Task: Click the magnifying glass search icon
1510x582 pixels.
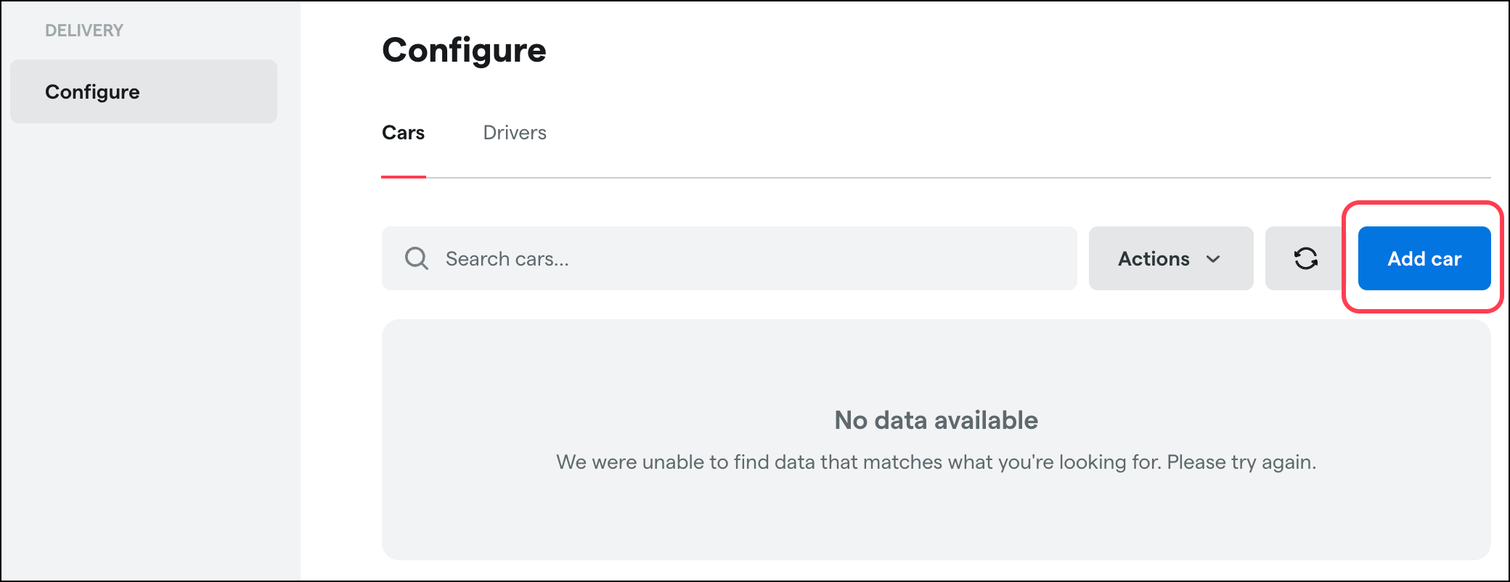Action: (417, 258)
